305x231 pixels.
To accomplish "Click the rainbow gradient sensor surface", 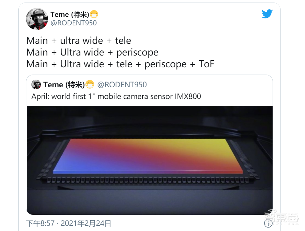I will coord(148,156).
